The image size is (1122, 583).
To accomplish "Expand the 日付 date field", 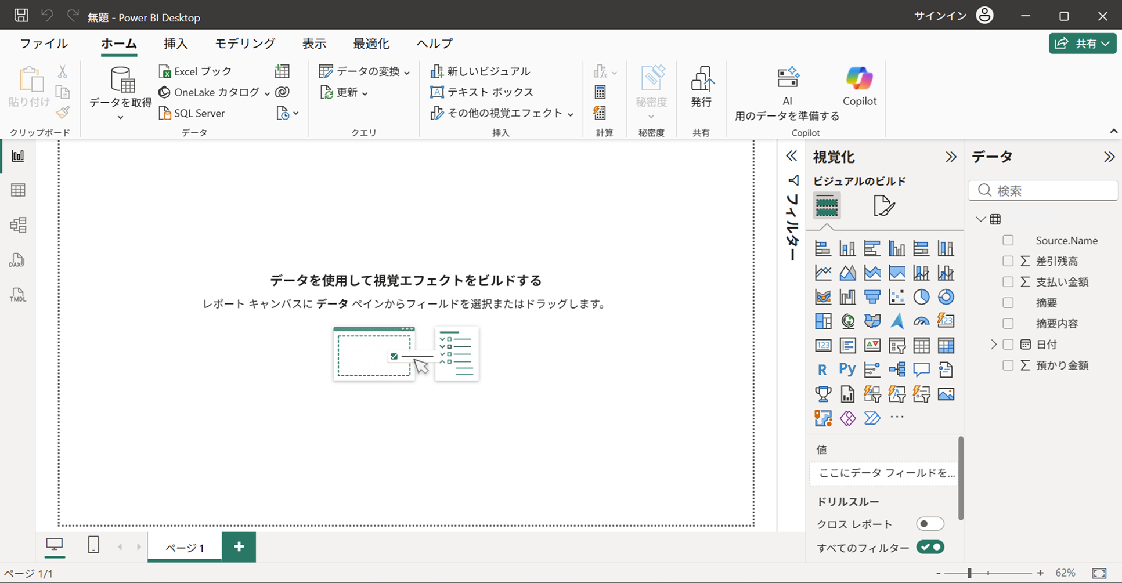I will click(x=994, y=344).
